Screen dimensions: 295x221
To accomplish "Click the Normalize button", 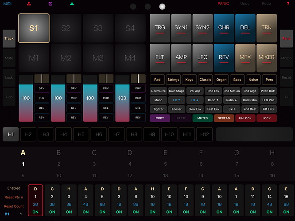I will pos(159,91).
